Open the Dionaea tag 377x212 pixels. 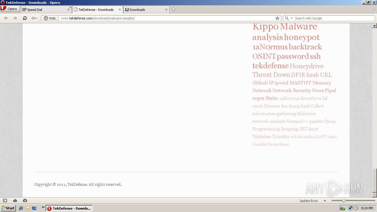pos(272,106)
